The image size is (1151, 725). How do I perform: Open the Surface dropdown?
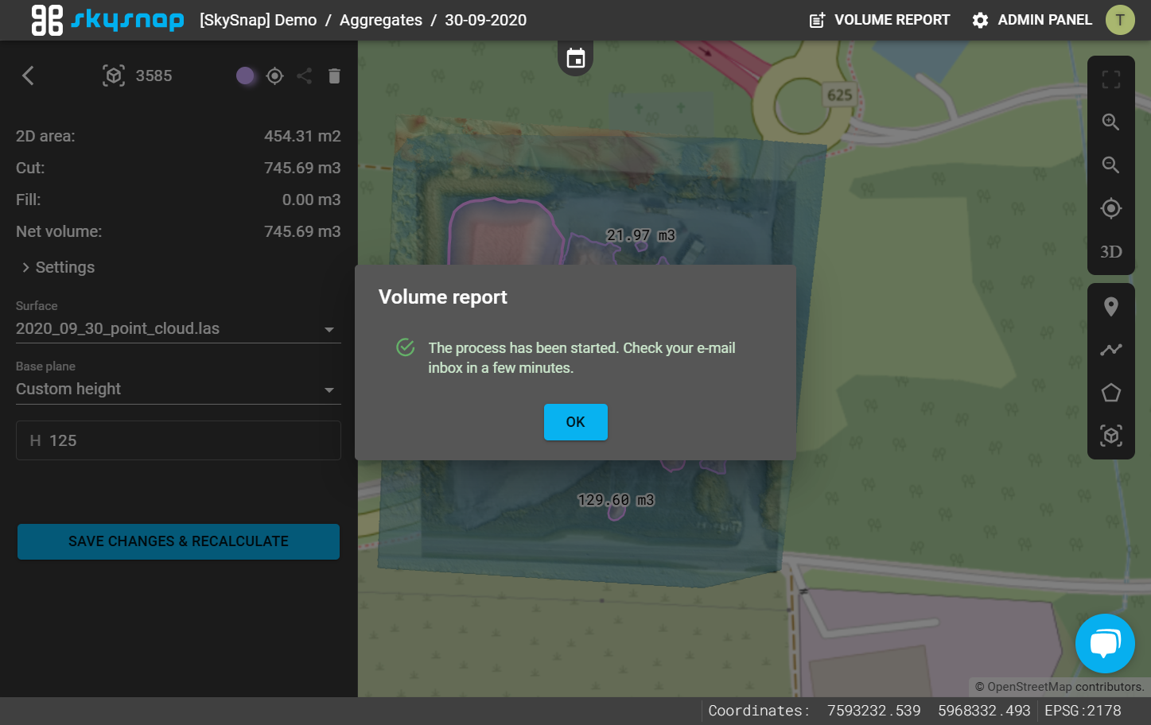tap(178, 329)
